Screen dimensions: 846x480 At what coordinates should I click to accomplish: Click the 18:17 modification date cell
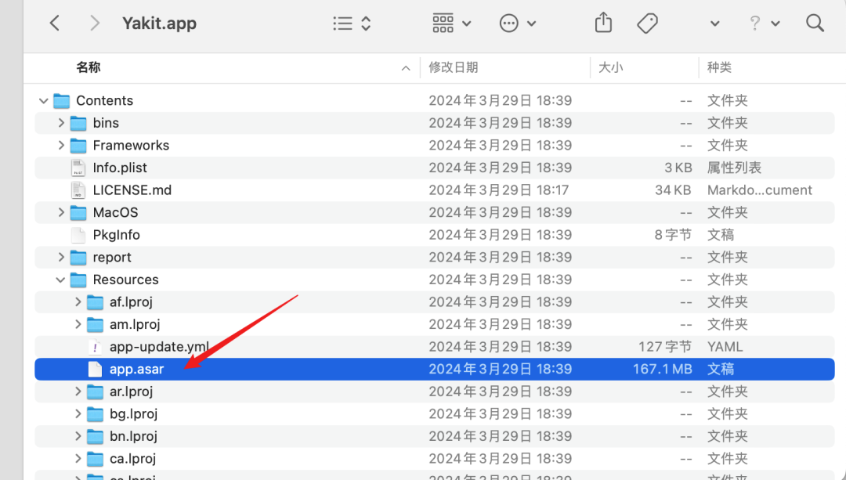[x=500, y=190]
